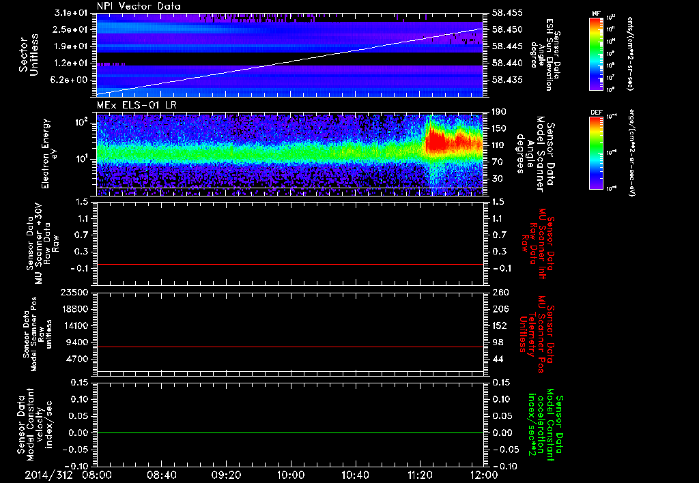The image size is (699, 483).
Task: Click the '2.5e+01' sector tick value
Action: (71, 29)
